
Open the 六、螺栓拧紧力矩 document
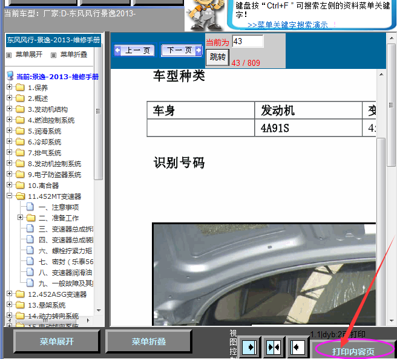point(65,251)
